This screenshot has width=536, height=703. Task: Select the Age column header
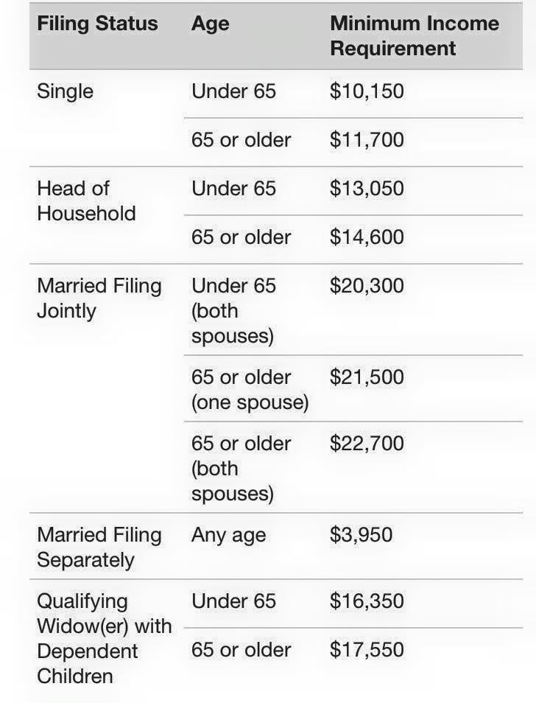click(x=210, y=24)
